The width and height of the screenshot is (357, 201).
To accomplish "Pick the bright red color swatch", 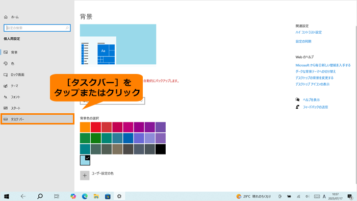I will click(96, 127).
